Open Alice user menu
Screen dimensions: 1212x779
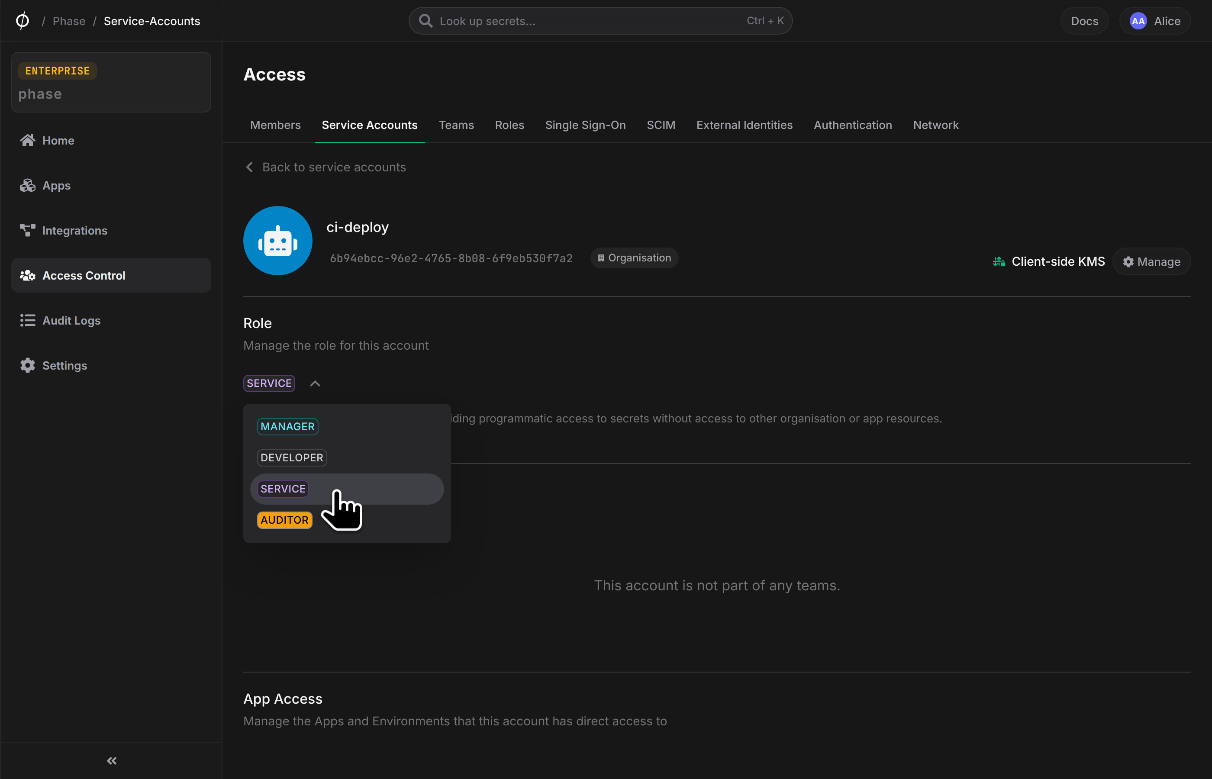[1155, 21]
